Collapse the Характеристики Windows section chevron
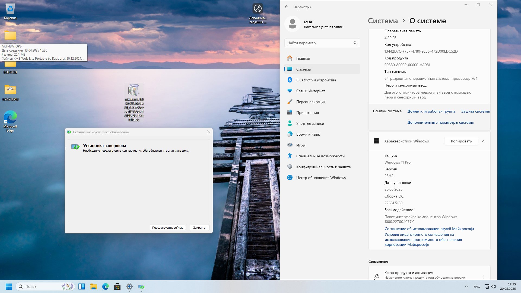This screenshot has height=293, width=521. click(484, 141)
